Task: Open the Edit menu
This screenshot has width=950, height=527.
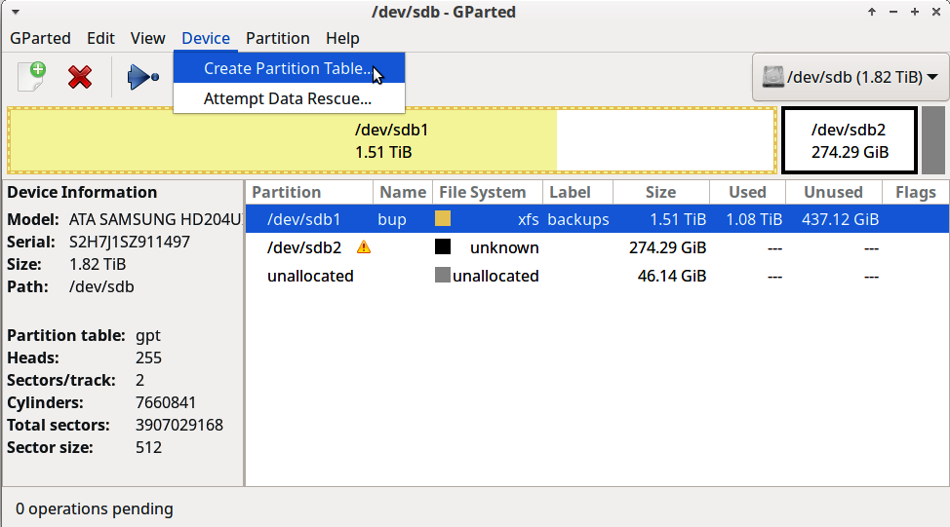Action: tap(100, 38)
